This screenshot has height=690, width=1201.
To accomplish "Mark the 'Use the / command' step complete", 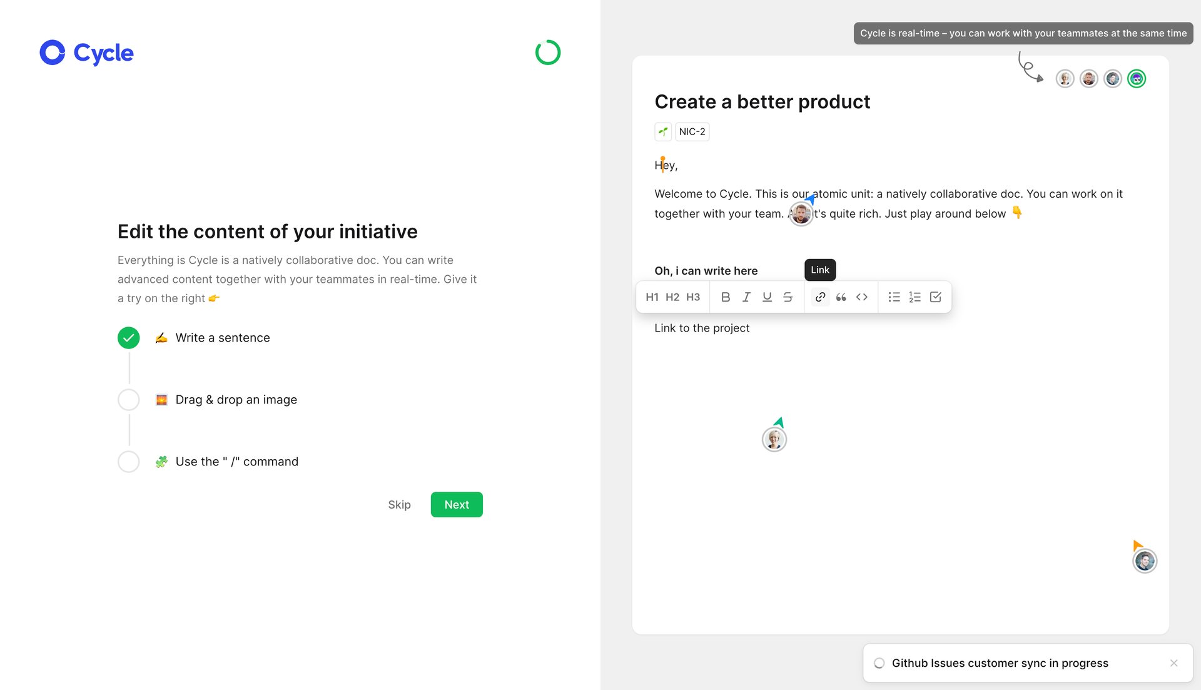I will tap(128, 462).
